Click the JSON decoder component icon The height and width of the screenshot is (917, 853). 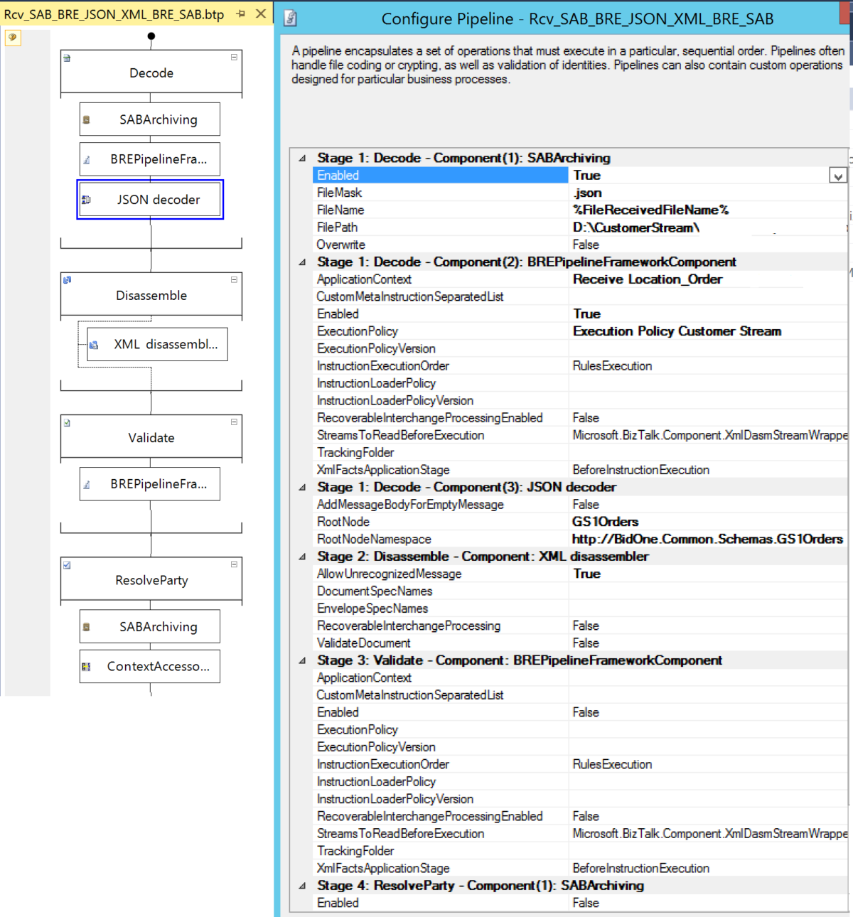tap(87, 200)
